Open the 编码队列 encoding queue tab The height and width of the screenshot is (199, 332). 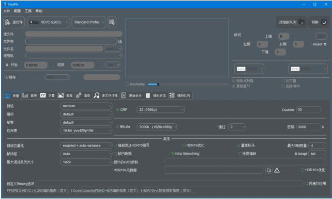[x=180, y=95]
